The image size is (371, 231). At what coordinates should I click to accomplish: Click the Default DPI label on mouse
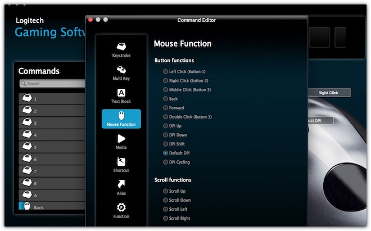[320, 121]
